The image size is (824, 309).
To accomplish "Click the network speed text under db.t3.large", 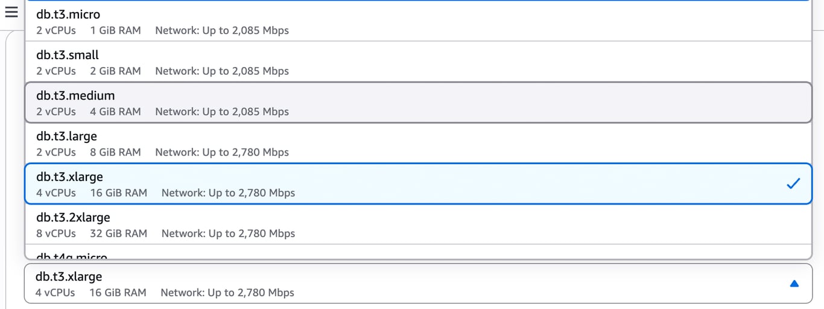I will click(x=222, y=152).
